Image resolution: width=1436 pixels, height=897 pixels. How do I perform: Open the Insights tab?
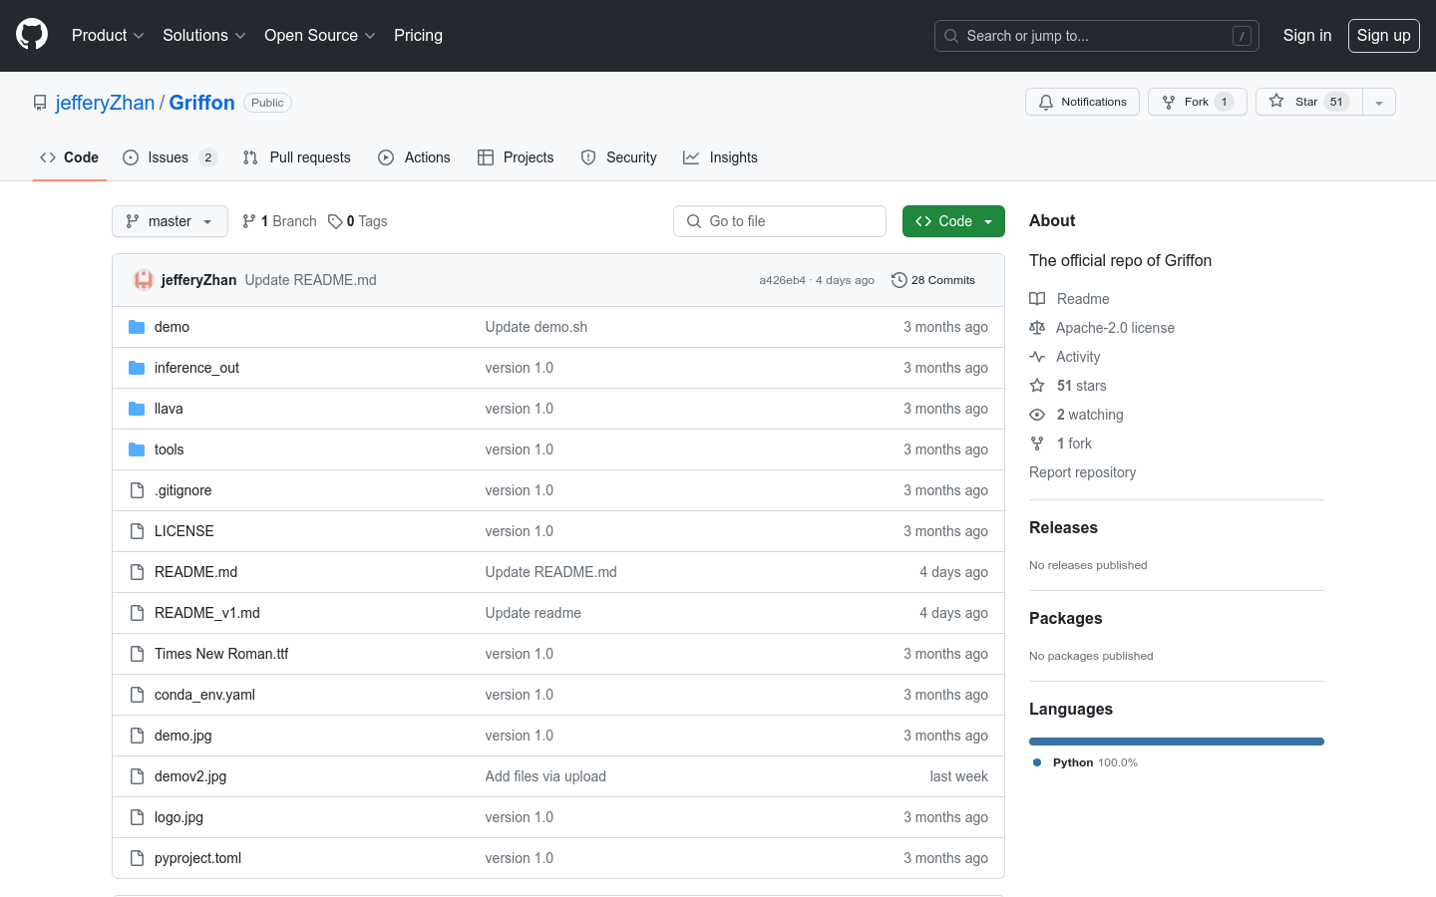coord(720,157)
